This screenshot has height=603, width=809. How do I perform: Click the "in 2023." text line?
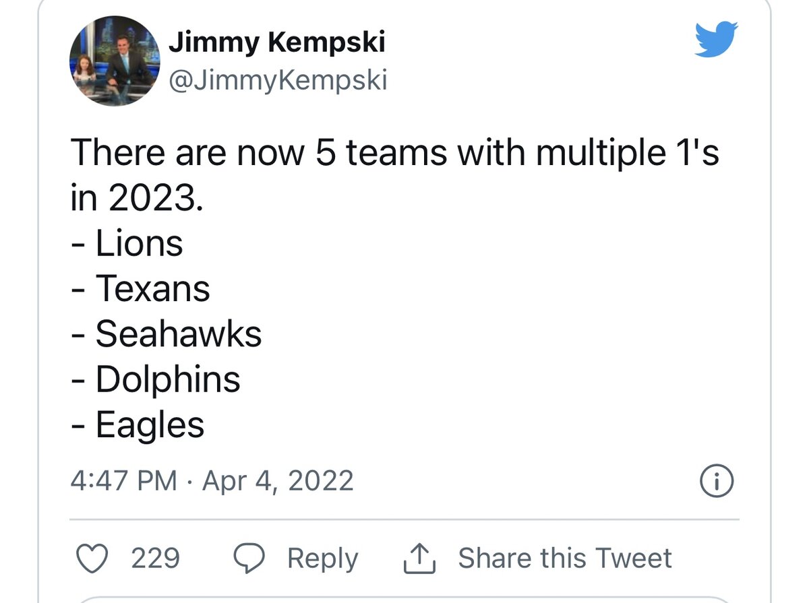[x=135, y=197]
